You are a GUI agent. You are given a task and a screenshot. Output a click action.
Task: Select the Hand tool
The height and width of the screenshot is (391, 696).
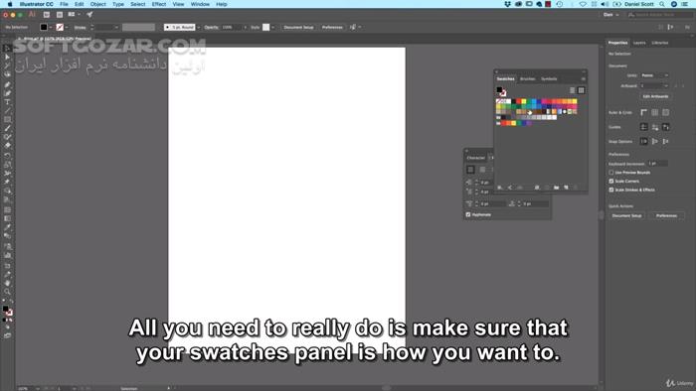(7, 283)
